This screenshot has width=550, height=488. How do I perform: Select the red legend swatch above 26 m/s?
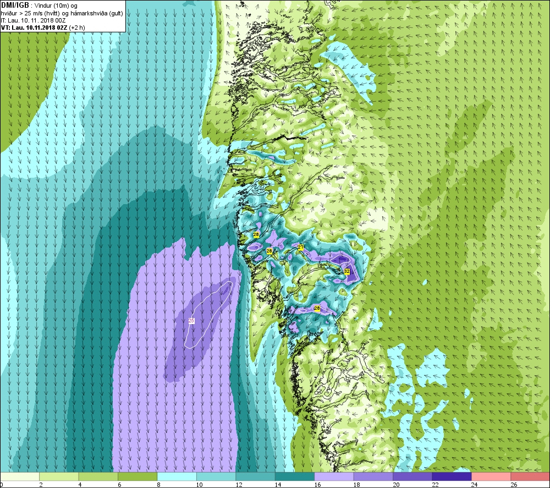coord(530,476)
